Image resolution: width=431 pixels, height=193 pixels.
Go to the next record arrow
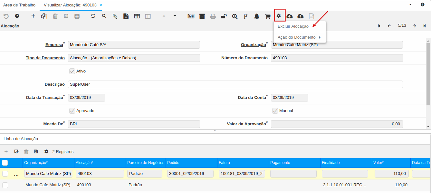tap(415, 26)
